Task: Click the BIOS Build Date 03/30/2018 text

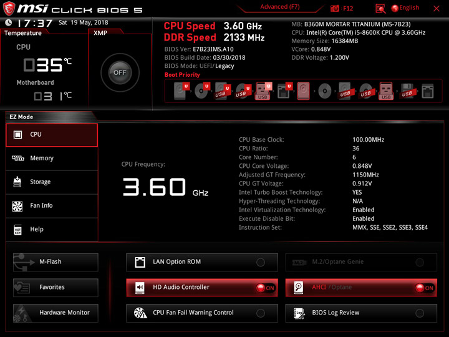Action: [x=205, y=57]
